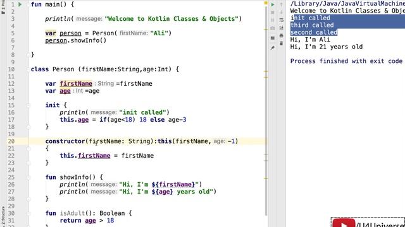Click the /Library/Java path line in console
The width and height of the screenshot is (405, 227).
tap(347, 4)
